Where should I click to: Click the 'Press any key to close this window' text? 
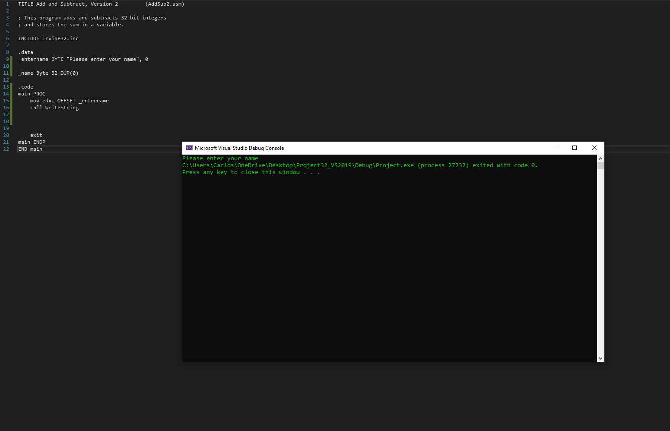[x=251, y=172]
